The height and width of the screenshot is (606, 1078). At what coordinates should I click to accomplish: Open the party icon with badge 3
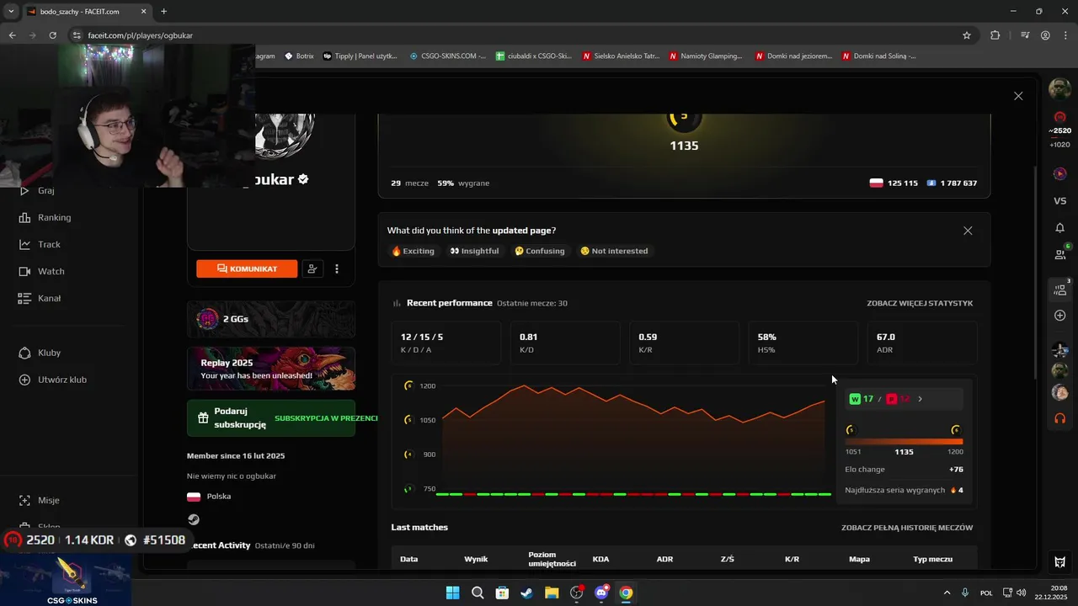click(x=1060, y=290)
